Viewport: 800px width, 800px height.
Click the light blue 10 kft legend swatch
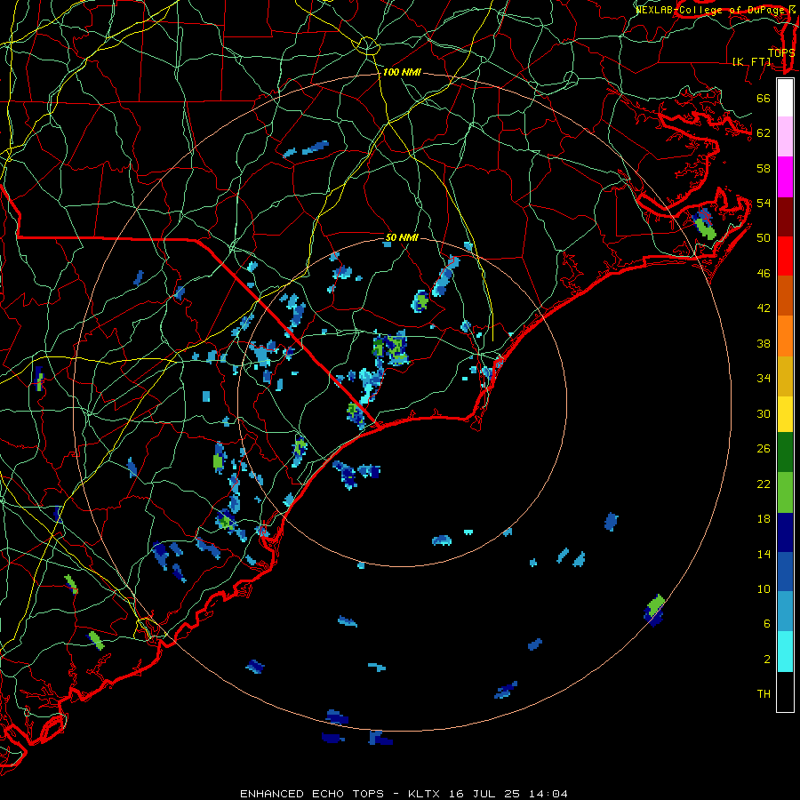click(785, 612)
